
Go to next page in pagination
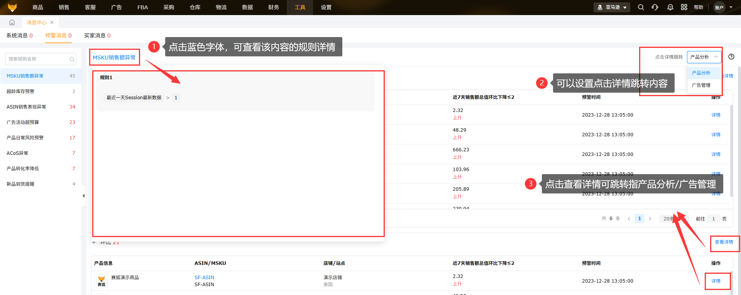[x=650, y=219]
